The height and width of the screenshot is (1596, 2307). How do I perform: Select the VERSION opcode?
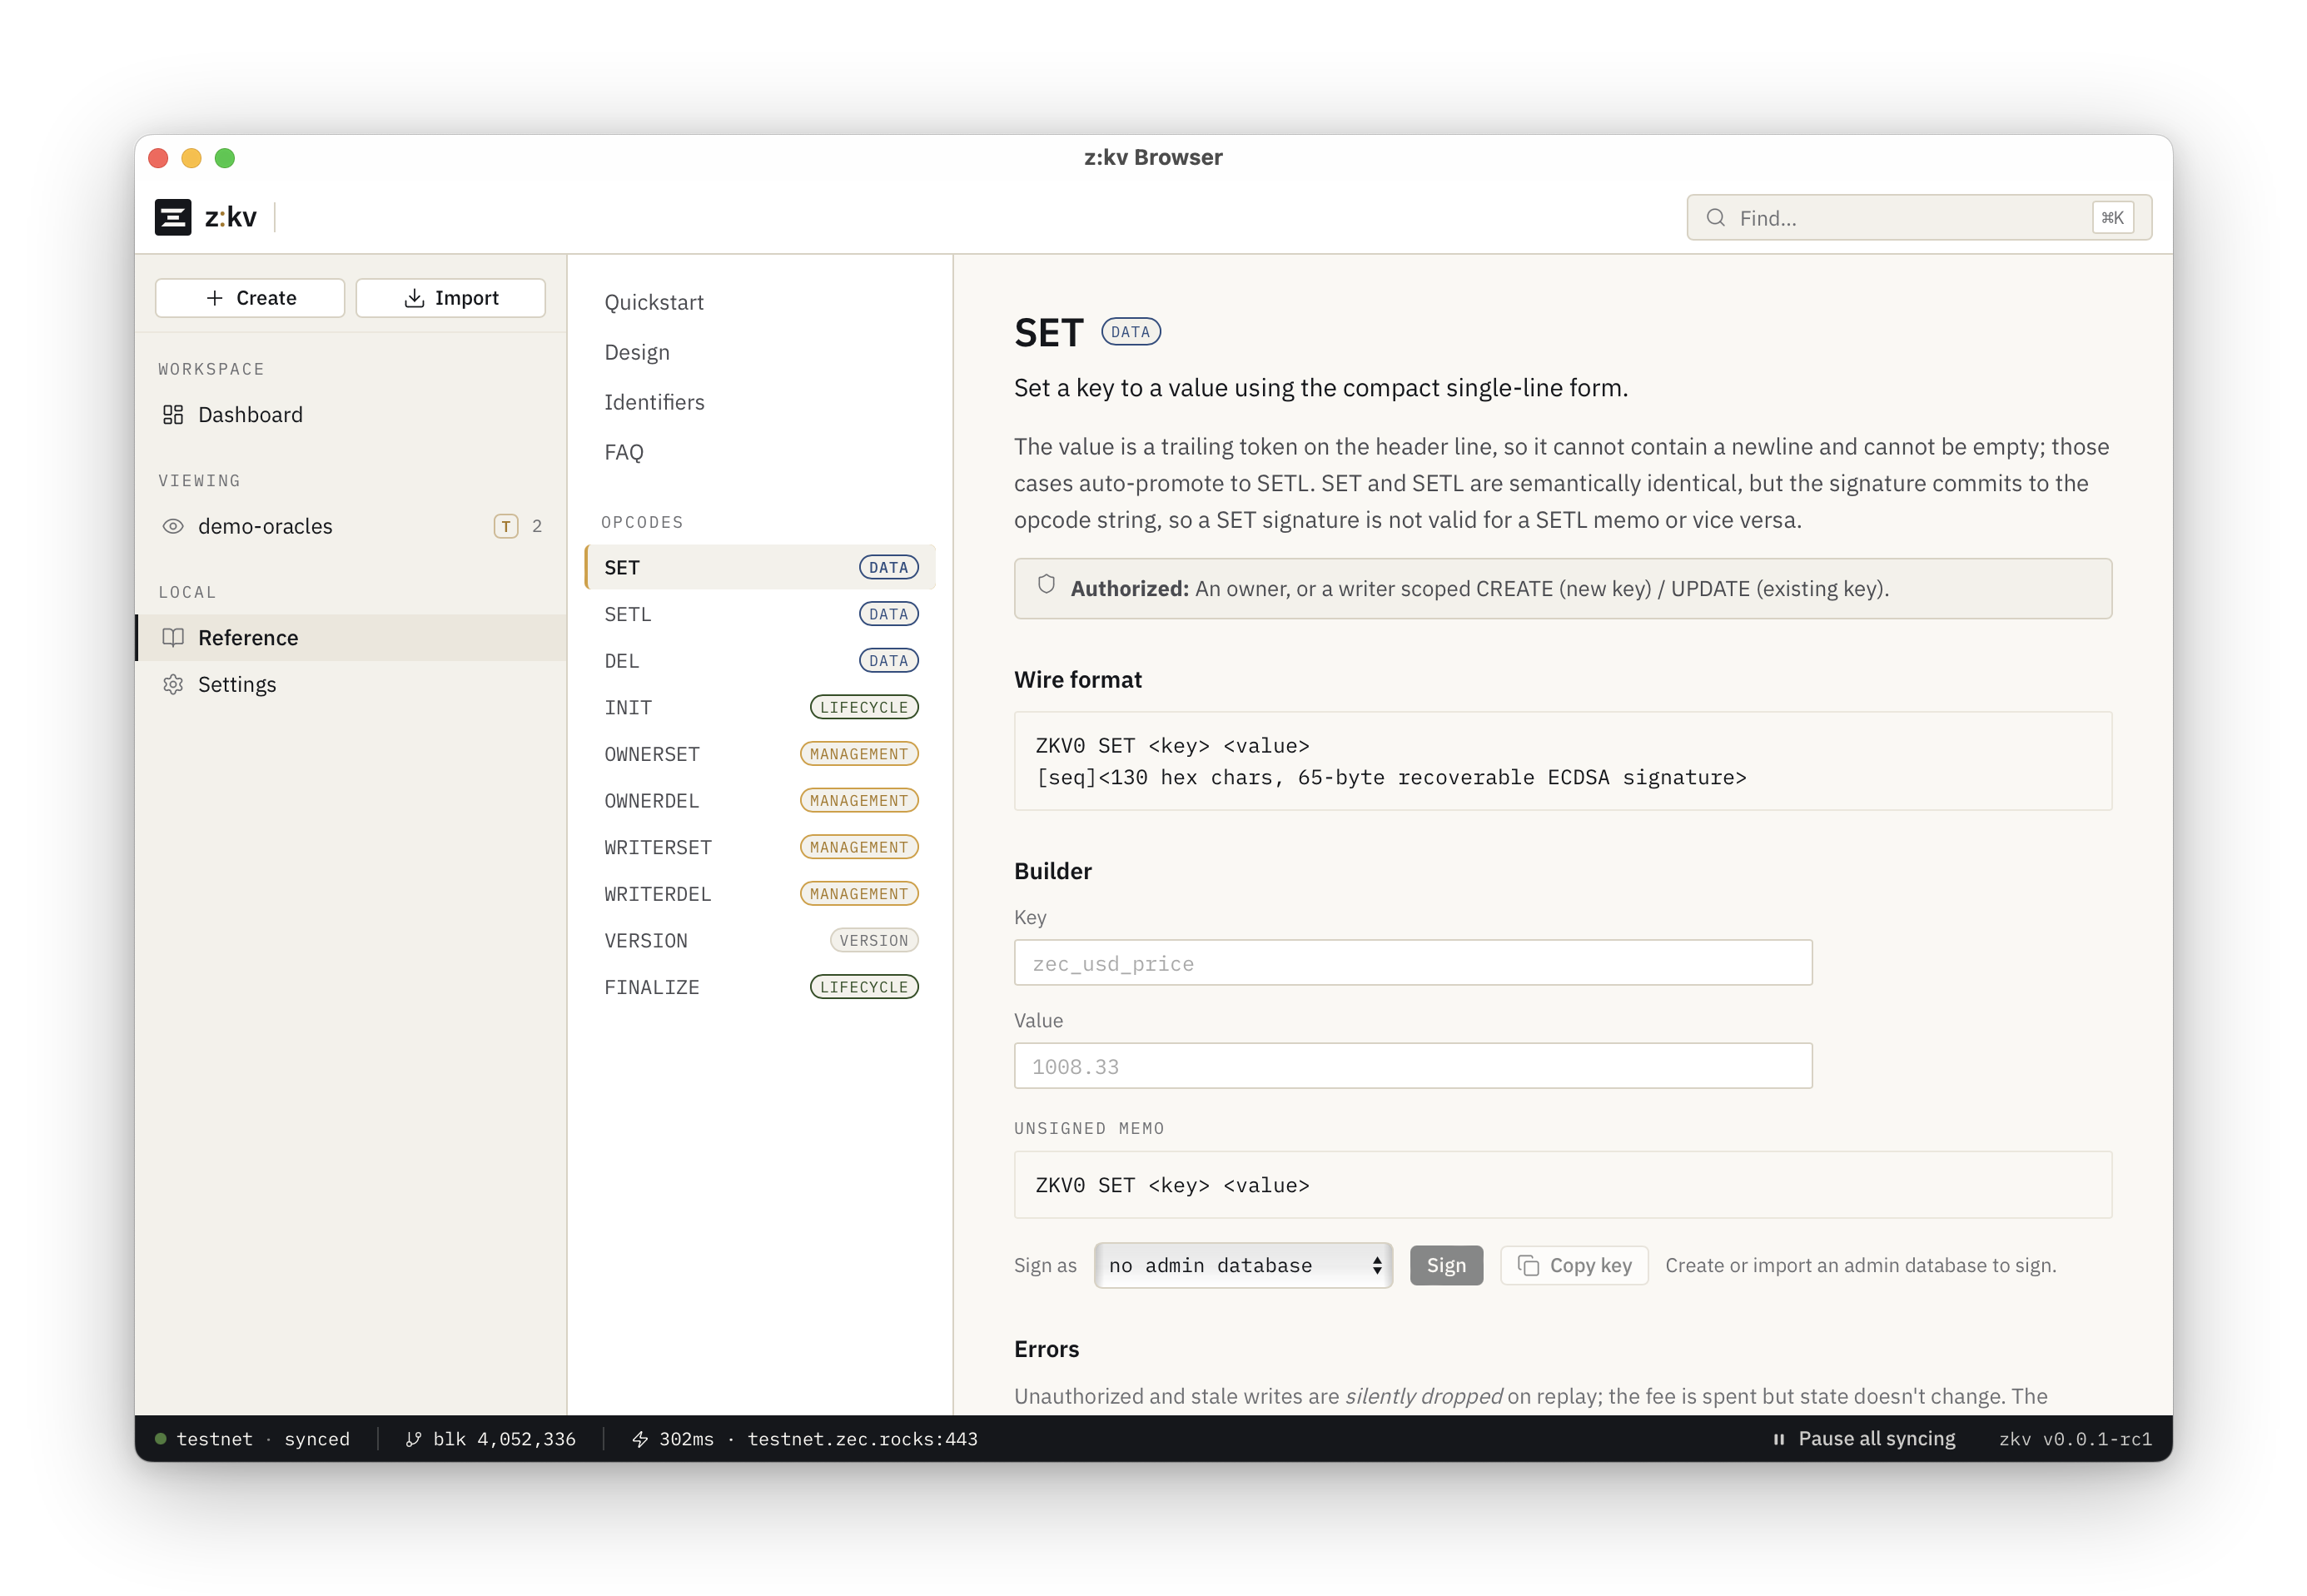point(760,940)
